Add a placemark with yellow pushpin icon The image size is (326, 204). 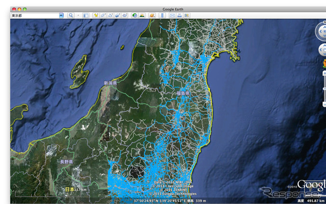click(x=96, y=15)
